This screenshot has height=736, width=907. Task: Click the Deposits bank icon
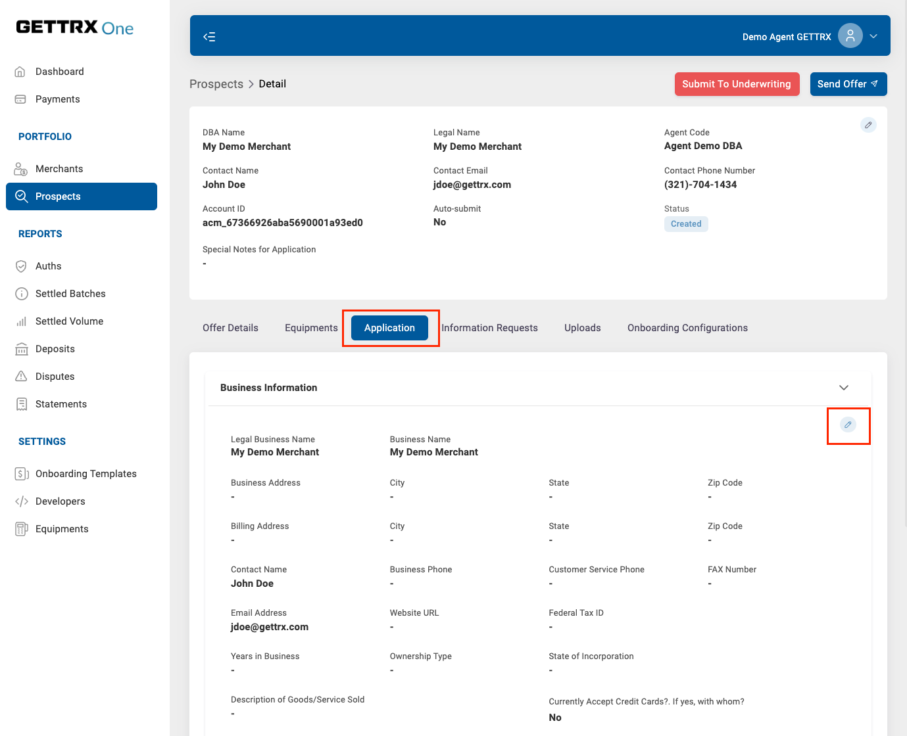21,349
